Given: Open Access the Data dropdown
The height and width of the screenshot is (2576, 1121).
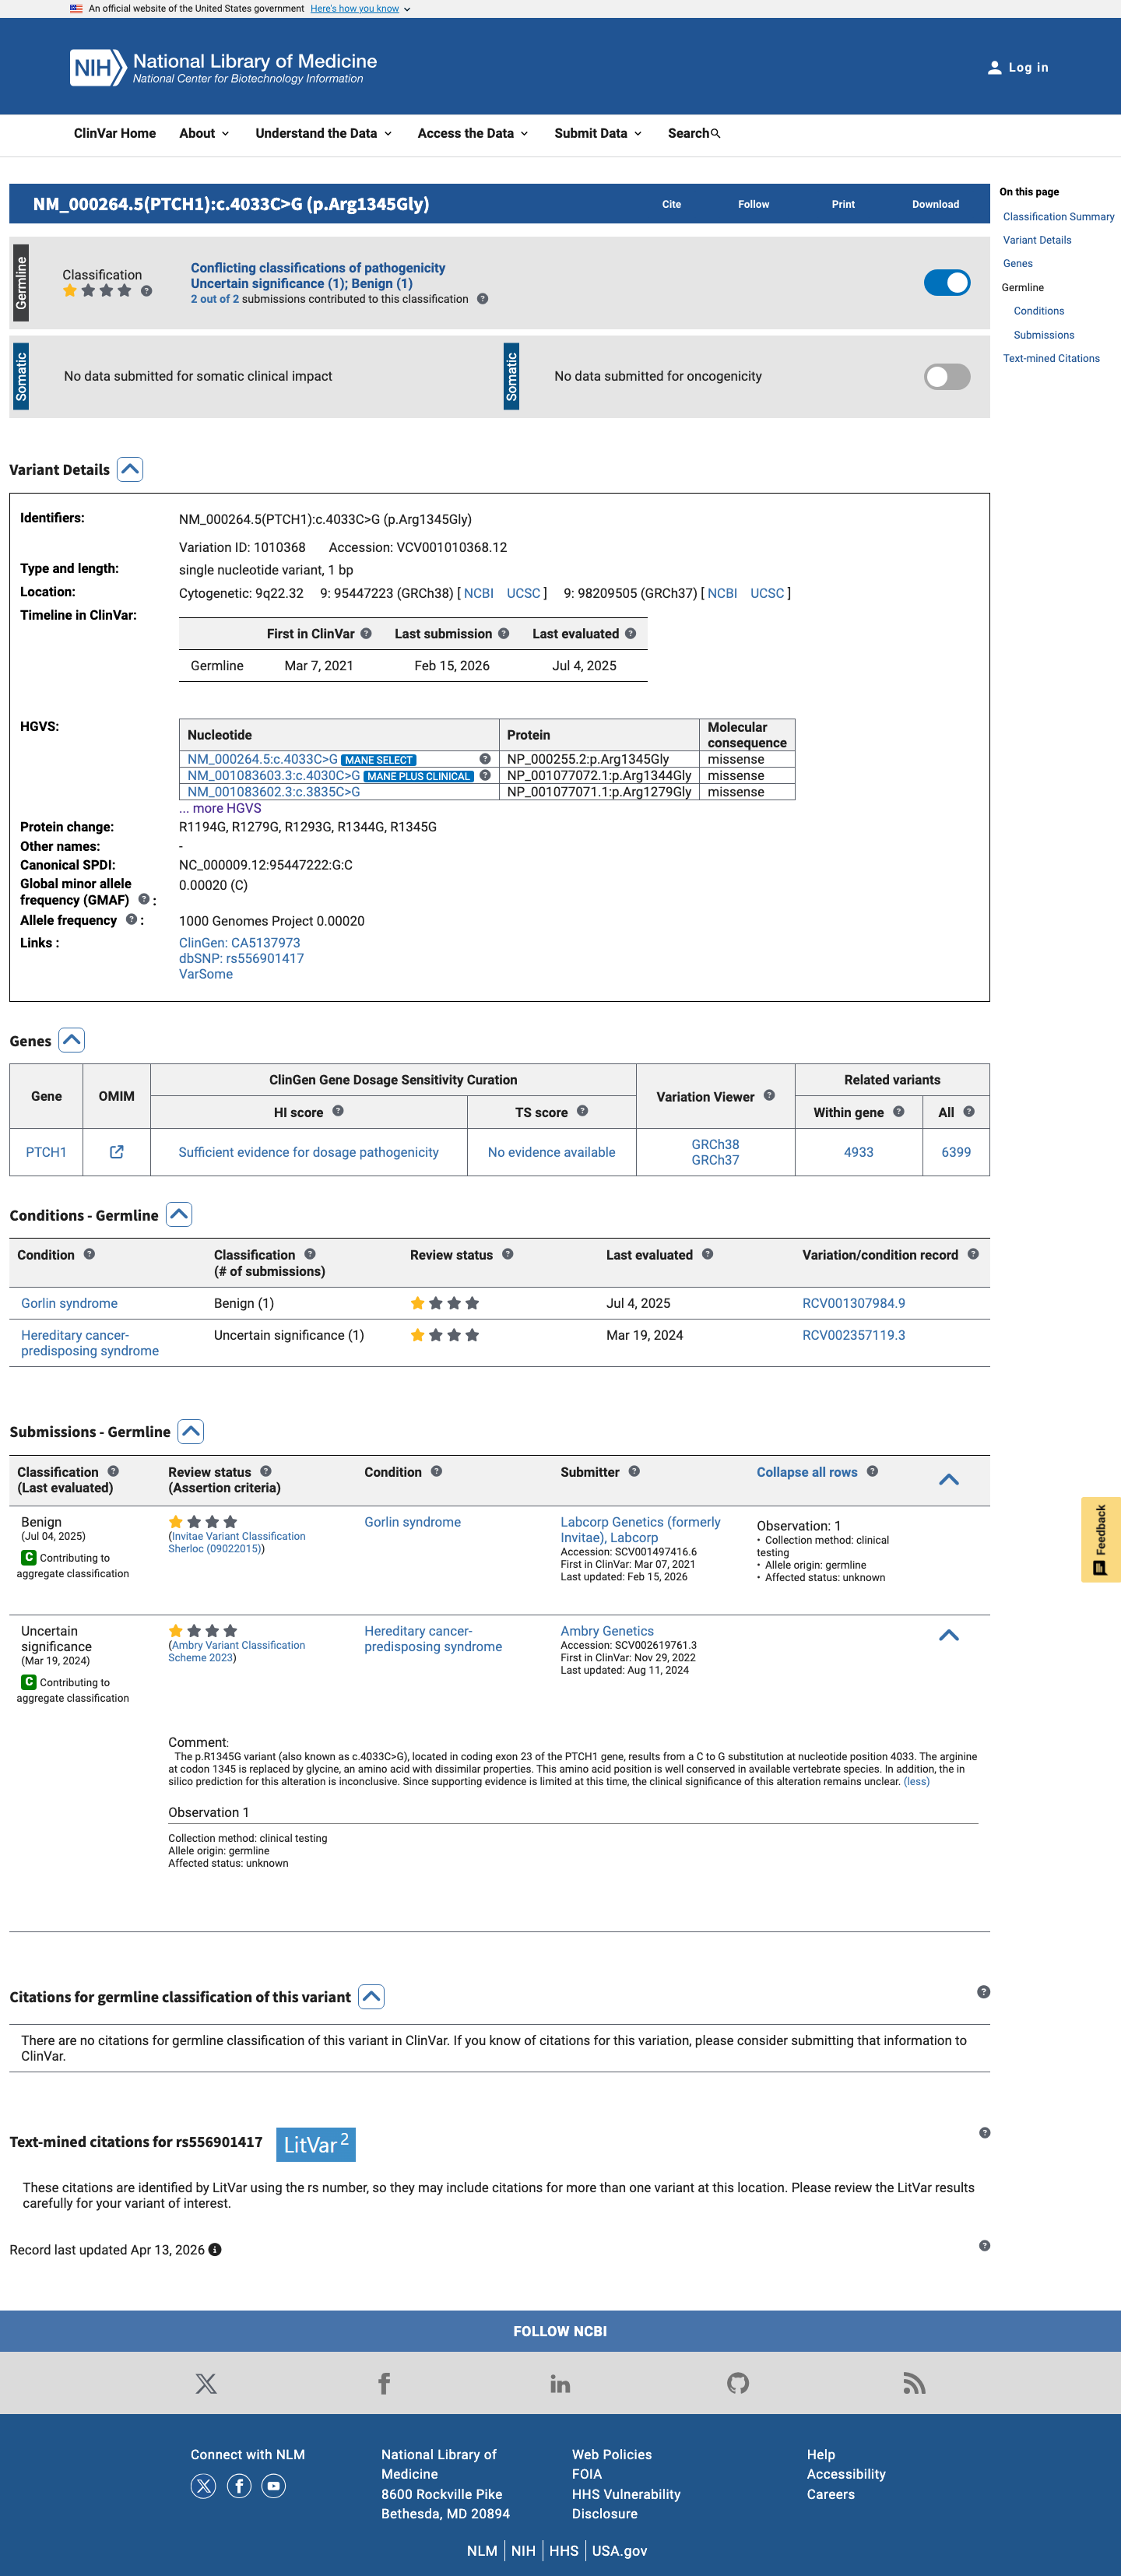Looking at the screenshot, I should tap(472, 134).
